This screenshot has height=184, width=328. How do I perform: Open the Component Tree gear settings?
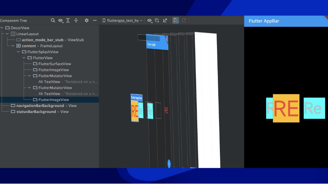86,21
